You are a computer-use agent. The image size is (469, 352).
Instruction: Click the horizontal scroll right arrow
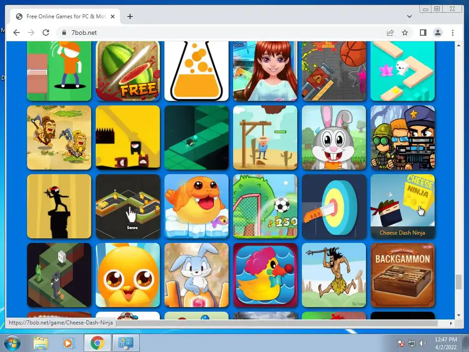pyautogui.click(x=451, y=323)
